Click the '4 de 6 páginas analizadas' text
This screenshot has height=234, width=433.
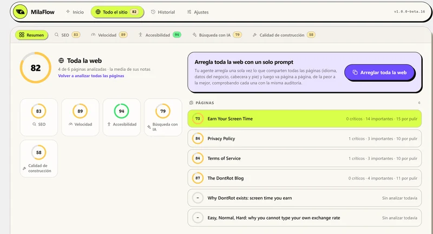(82, 69)
